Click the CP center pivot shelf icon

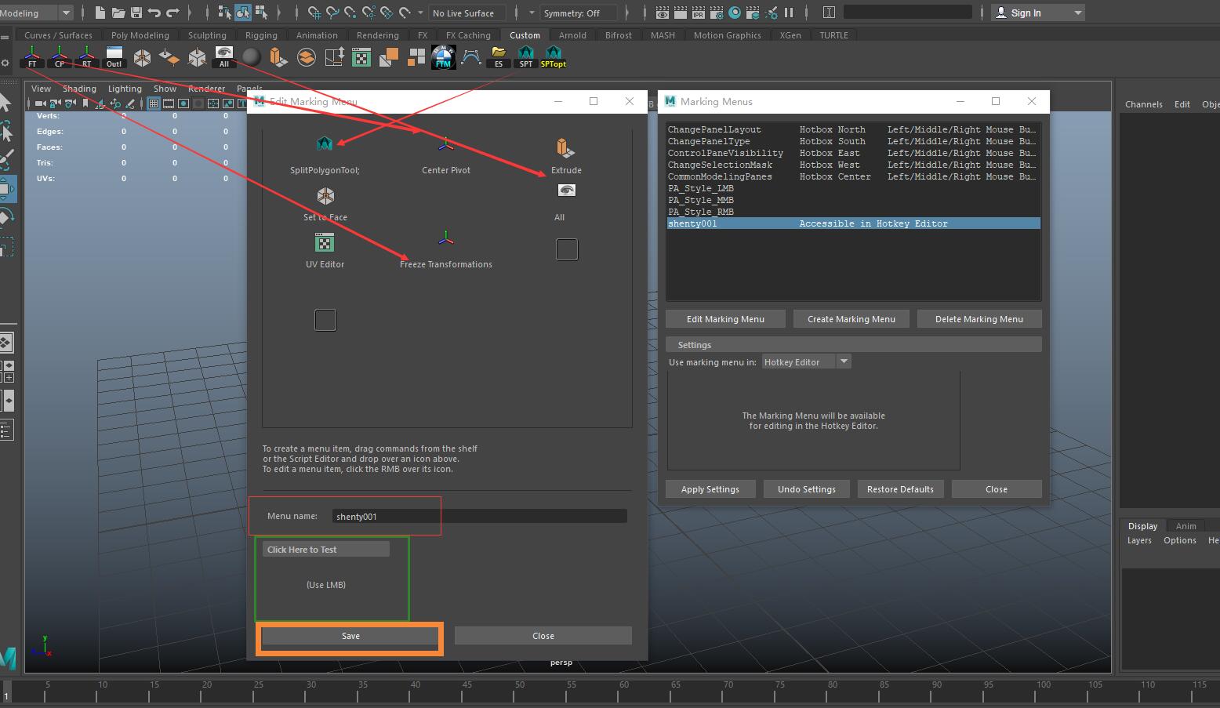point(60,57)
